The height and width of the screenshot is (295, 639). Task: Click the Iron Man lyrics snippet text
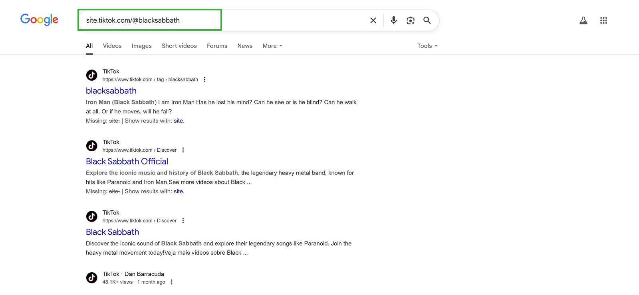coord(221,107)
